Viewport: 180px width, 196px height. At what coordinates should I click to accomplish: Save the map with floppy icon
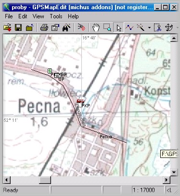18,27
